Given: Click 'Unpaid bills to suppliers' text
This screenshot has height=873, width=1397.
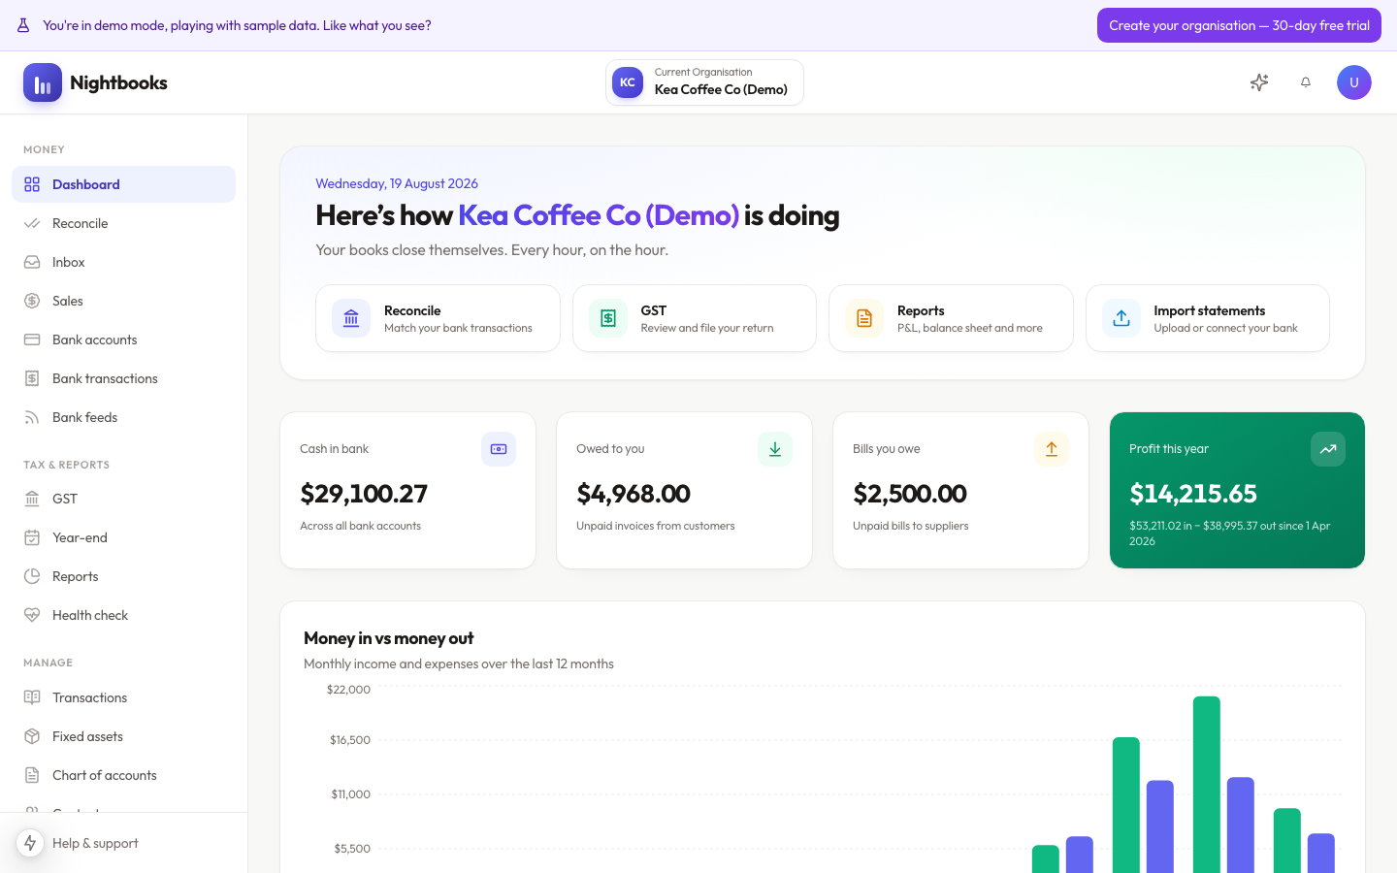Looking at the screenshot, I should click(911, 526).
